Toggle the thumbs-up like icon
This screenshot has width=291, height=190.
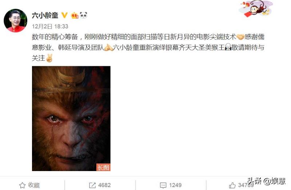coord(232,185)
